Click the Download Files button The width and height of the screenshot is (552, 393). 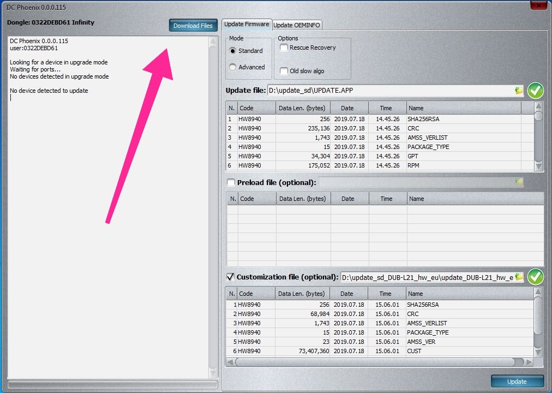pyautogui.click(x=193, y=25)
